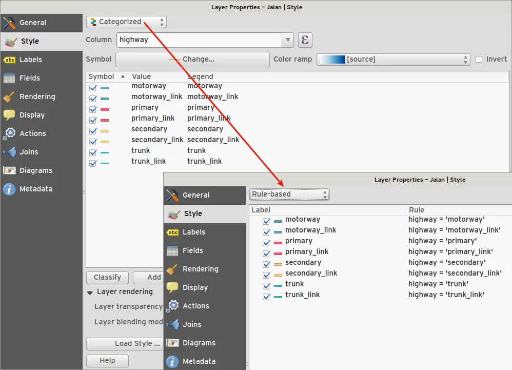The height and width of the screenshot is (370, 512).
Task: Open the Categorized renderer type dropdown
Action: (x=126, y=22)
